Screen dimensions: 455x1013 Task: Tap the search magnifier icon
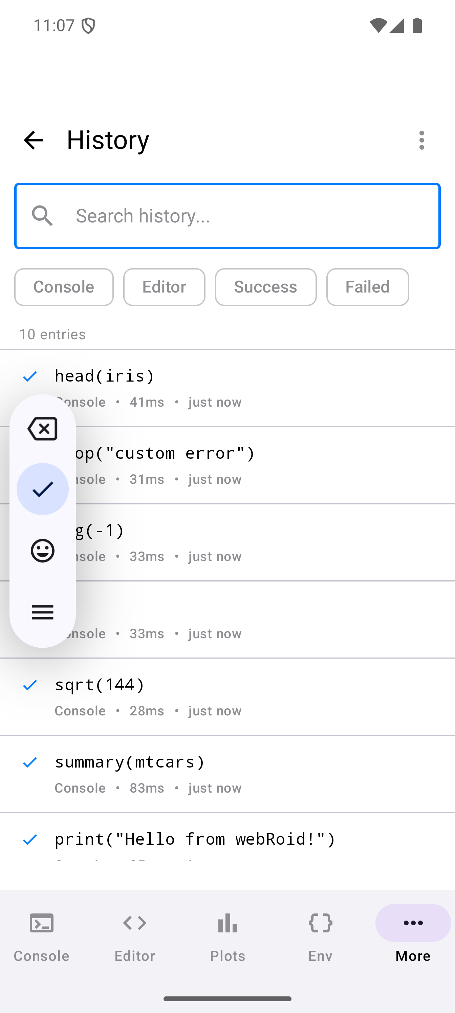point(42,216)
